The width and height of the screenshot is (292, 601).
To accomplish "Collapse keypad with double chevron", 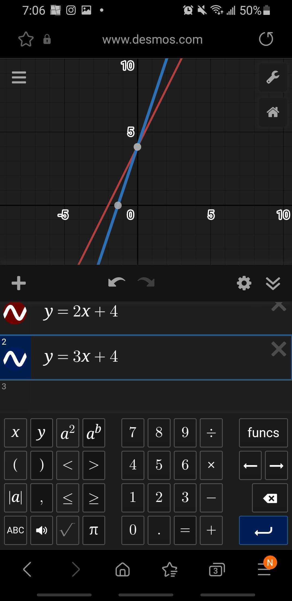I will point(273,283).
